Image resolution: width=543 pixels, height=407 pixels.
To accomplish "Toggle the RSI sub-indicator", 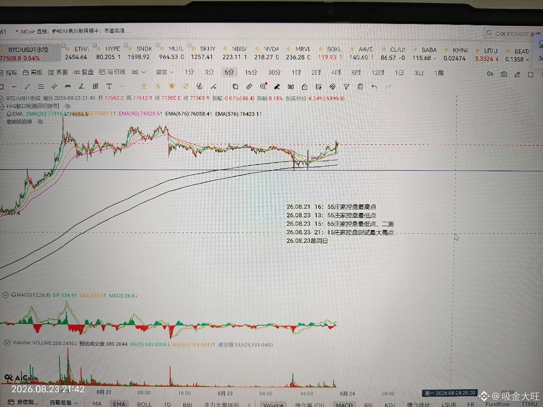I will 368,405.
